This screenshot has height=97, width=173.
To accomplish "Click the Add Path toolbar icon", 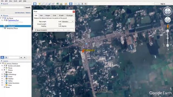I will tap(46, 4).
